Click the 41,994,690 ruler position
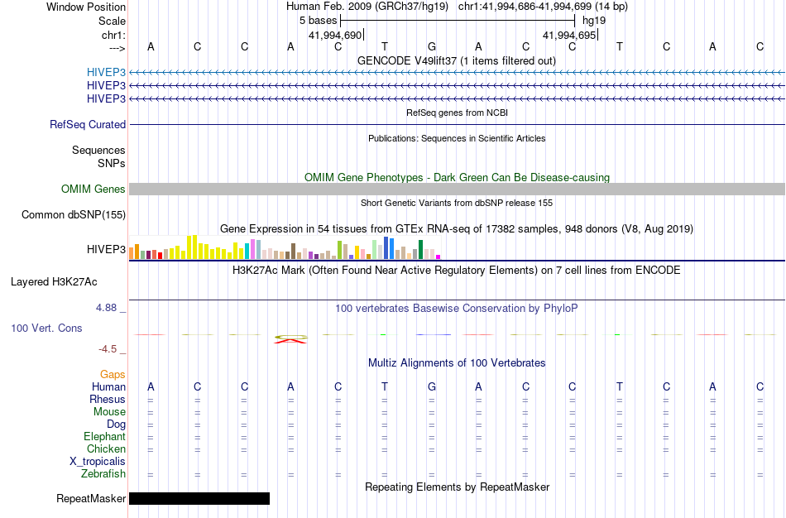This screenshot has height=518, width=786. tap(335, 35)
